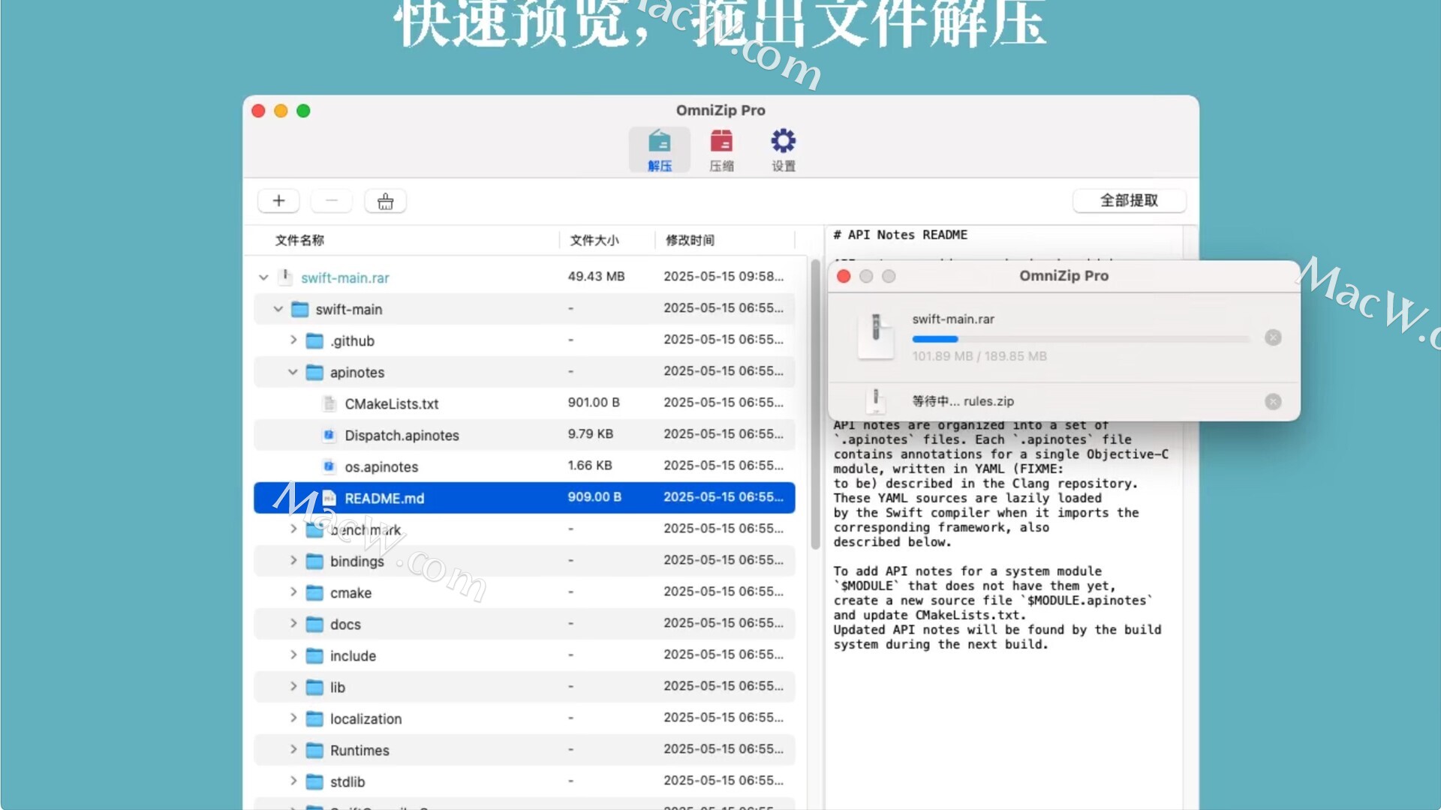The width and height of the screenshot is (1441, 810).
Task: Expand the Runtimes folder
Action: (x=293, y=750)
